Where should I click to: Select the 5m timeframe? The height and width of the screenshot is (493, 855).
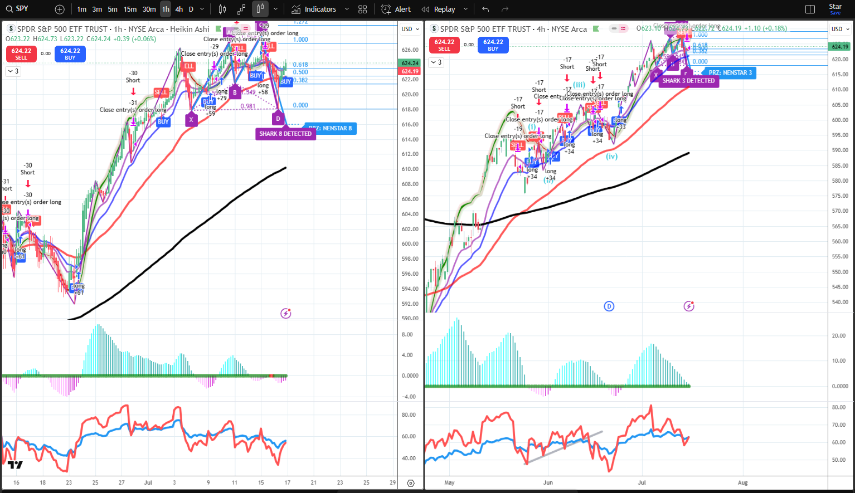pos(113,9)
